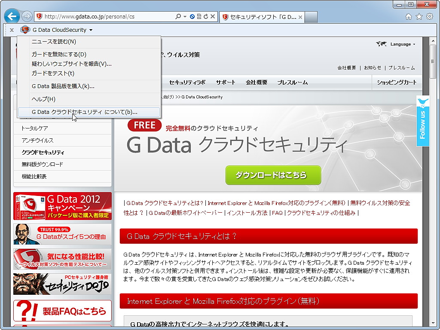Open the Language selection dropdown
440x330 pixels.
pos(400,44)
